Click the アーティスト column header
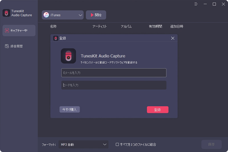The height and width of the screenshot is (152, 228). (99, 26)
